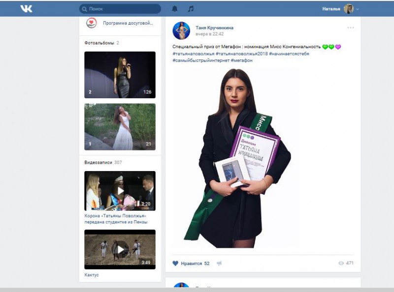
Task: Open the #мегафон hashtag
Action: point(241,60)
